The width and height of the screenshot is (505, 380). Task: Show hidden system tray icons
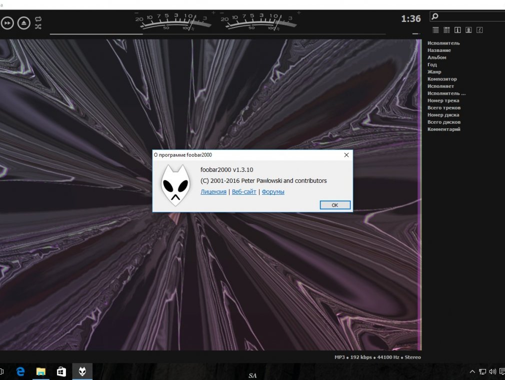click(x=472, y=372)
